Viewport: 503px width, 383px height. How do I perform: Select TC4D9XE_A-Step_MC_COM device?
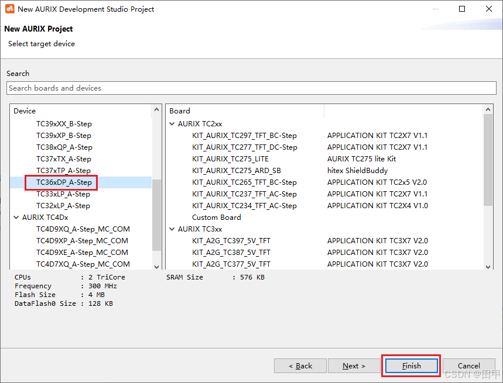point(82,253)
